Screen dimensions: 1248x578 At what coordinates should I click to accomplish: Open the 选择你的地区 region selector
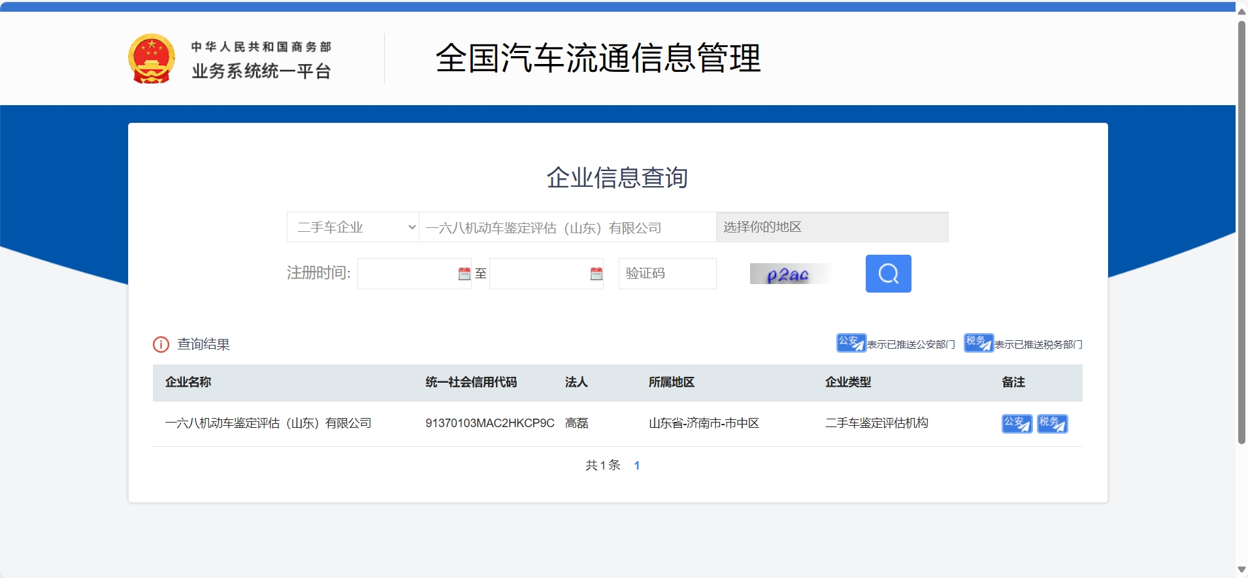832,227
